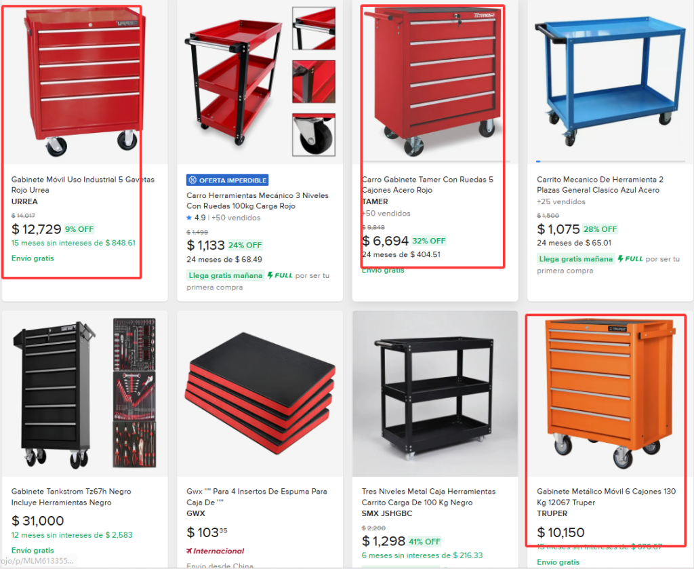694x569 pixels.
Task: Click the caster wheel close-up thumbnail
Action: coord(313,134)
